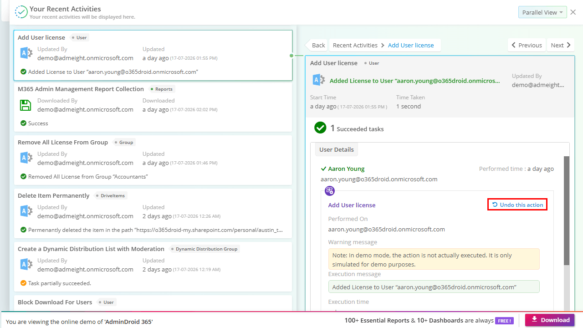Click the admin gear icon in Delete Item Permanently card

pos(26,211)
